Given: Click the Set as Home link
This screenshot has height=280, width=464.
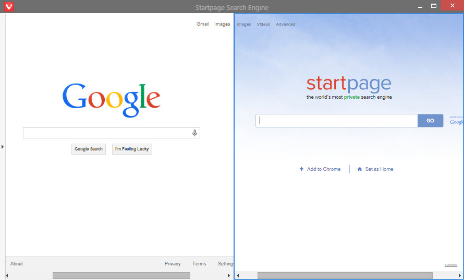Looking at the screenshot, I should coord(379,169).
